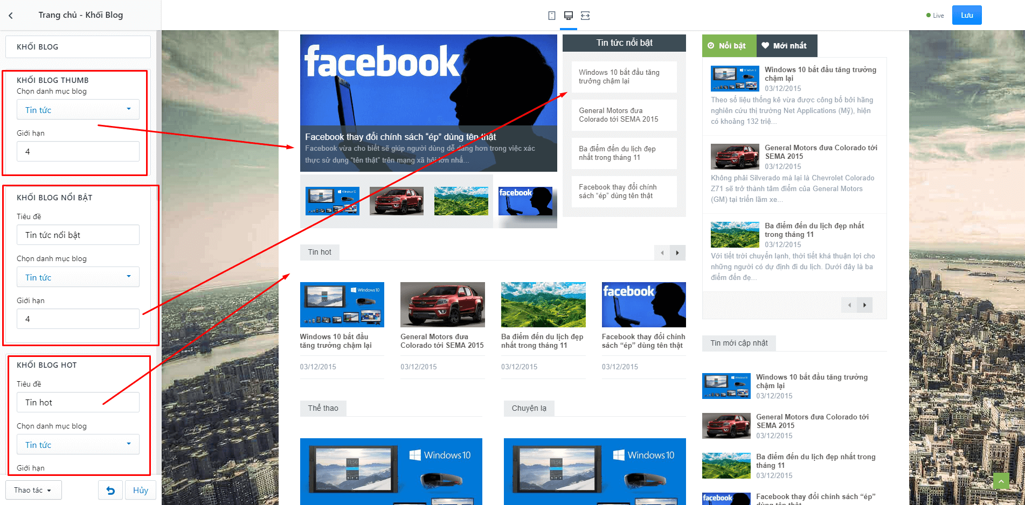Image resolution: width=1025 pixels, height=505 pixels.
Task: Go to previous slide in Nổi bật widget
Action: [849, 305]
